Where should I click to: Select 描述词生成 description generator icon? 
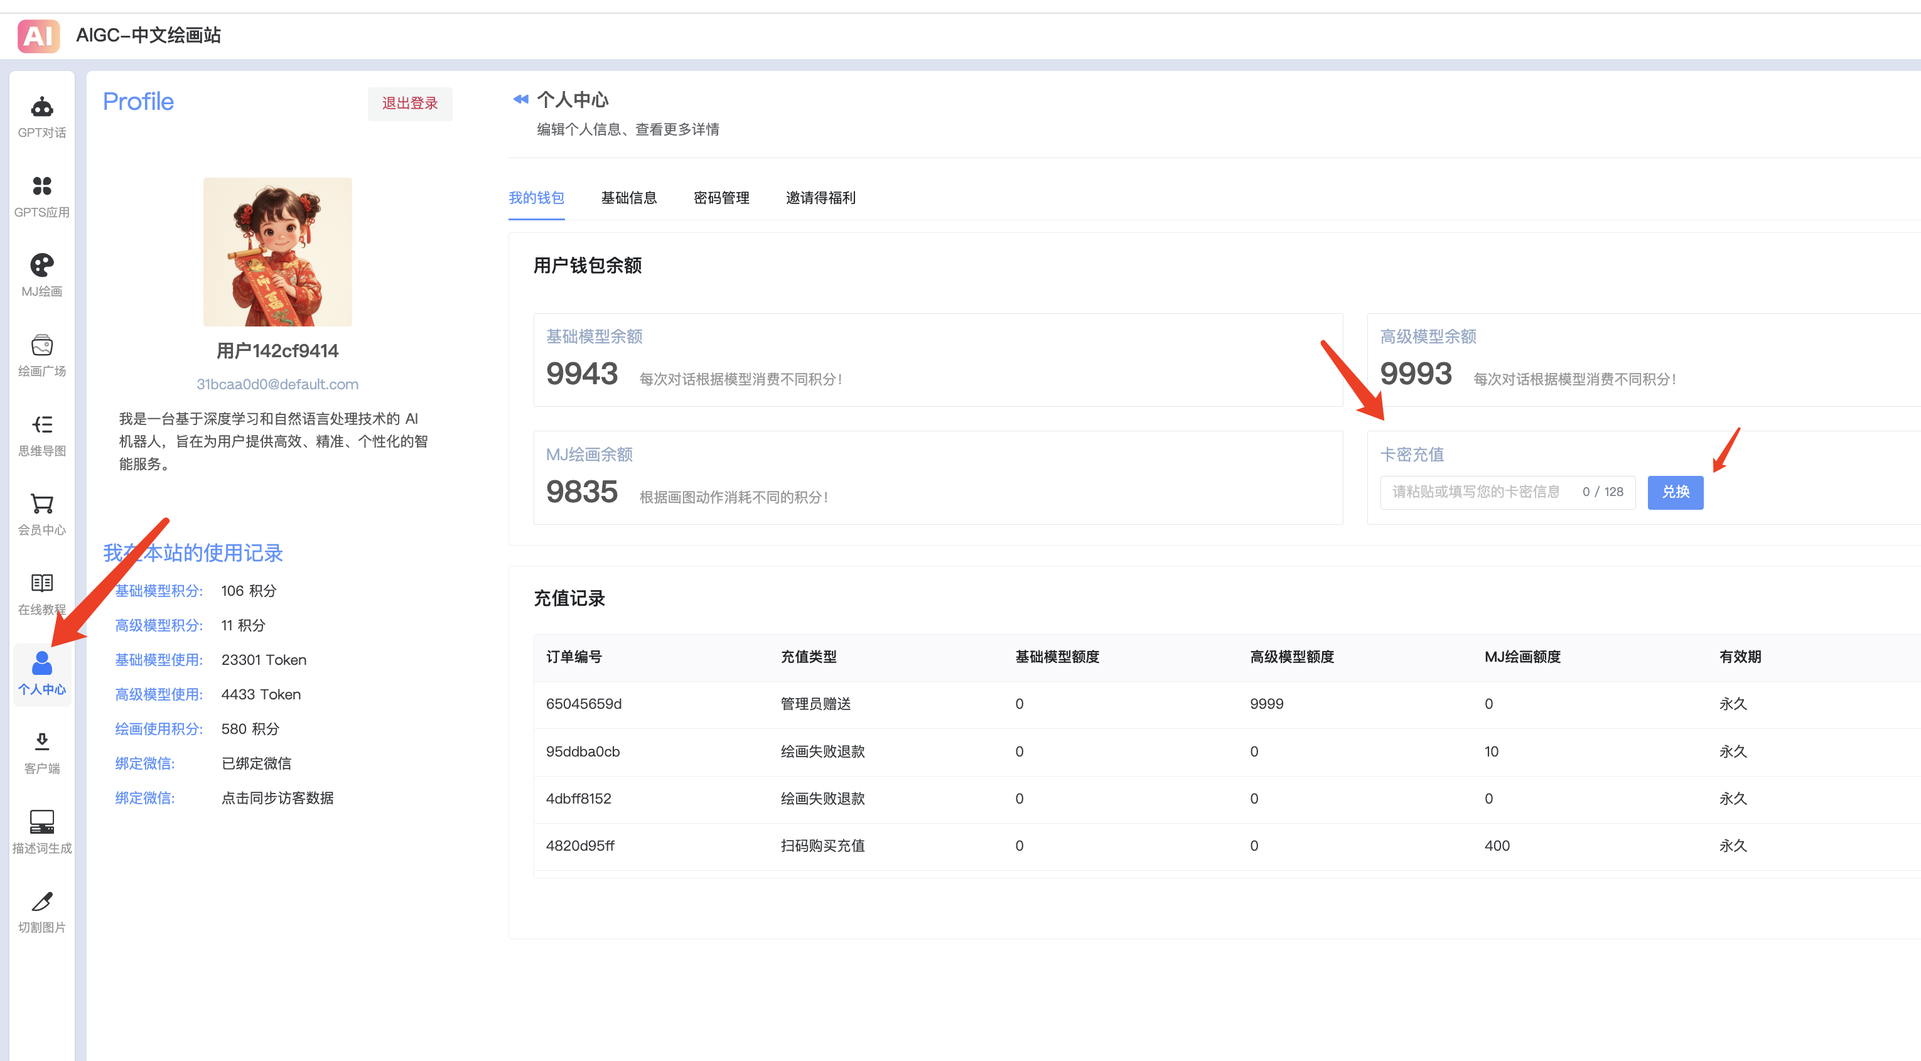[42, 823]
